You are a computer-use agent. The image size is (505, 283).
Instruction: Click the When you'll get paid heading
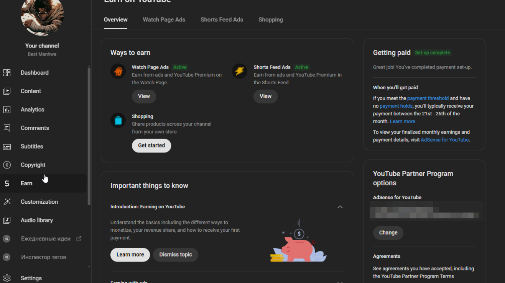(x=395, y=88)
